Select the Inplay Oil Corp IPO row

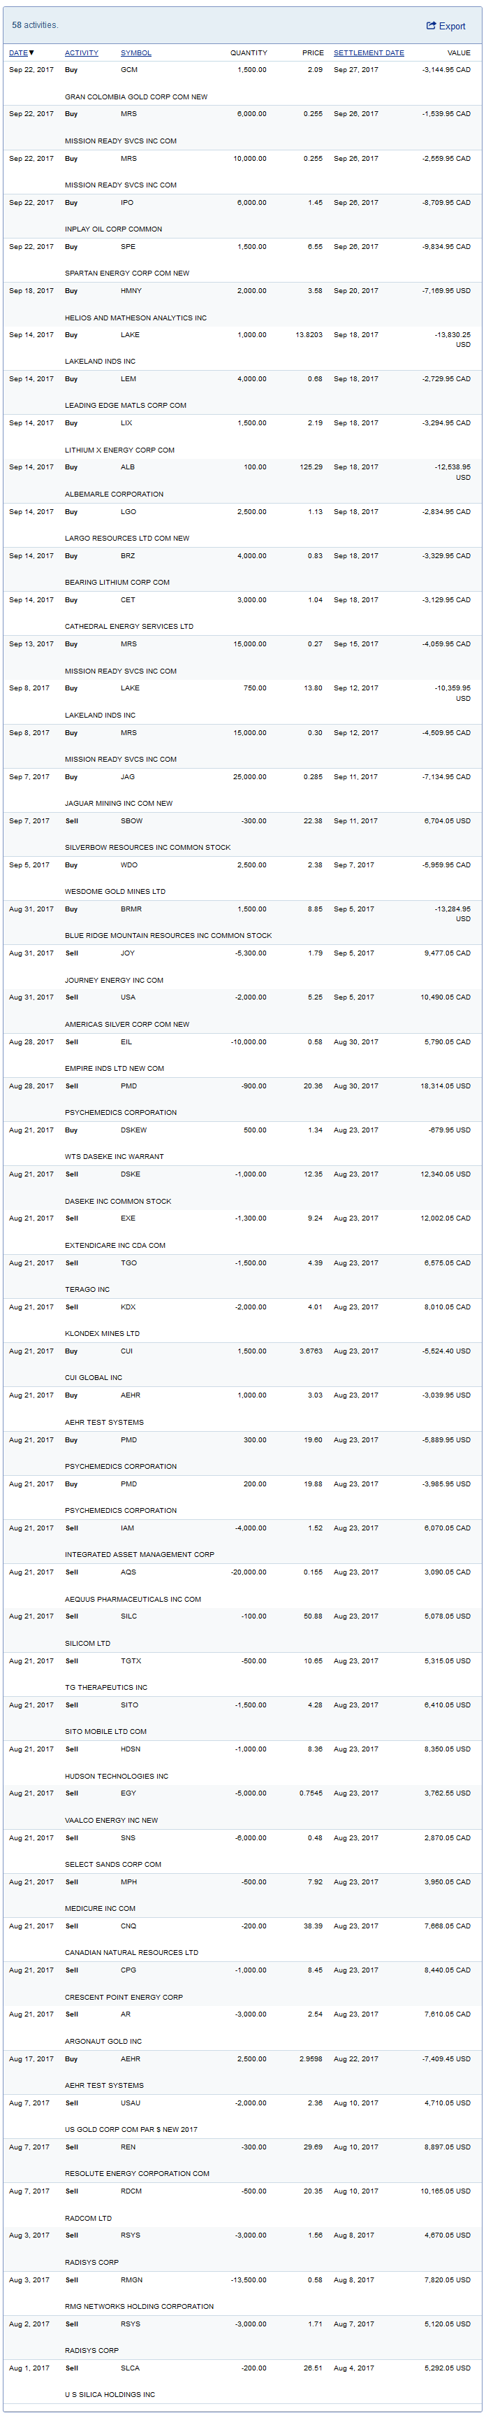point(242,215)
